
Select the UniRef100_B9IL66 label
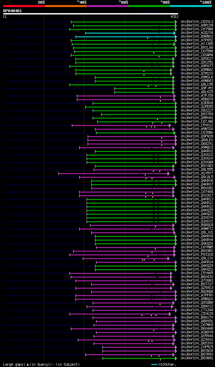[x=197, y=48]
